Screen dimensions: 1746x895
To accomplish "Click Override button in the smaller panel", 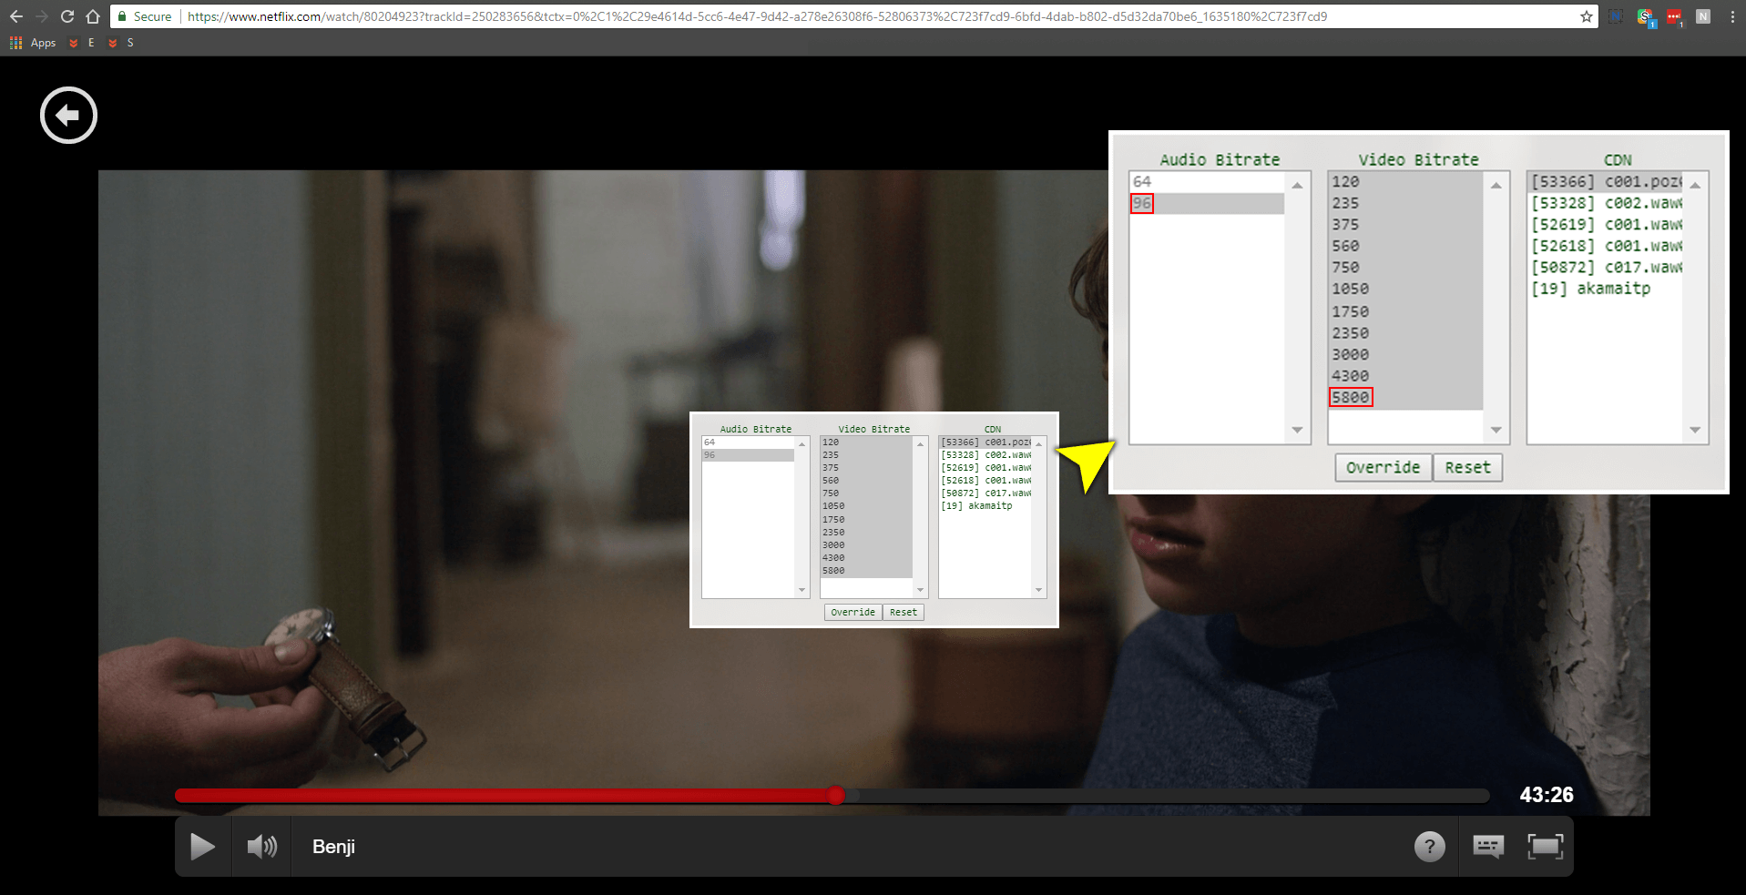I will [x=853, y=613].
